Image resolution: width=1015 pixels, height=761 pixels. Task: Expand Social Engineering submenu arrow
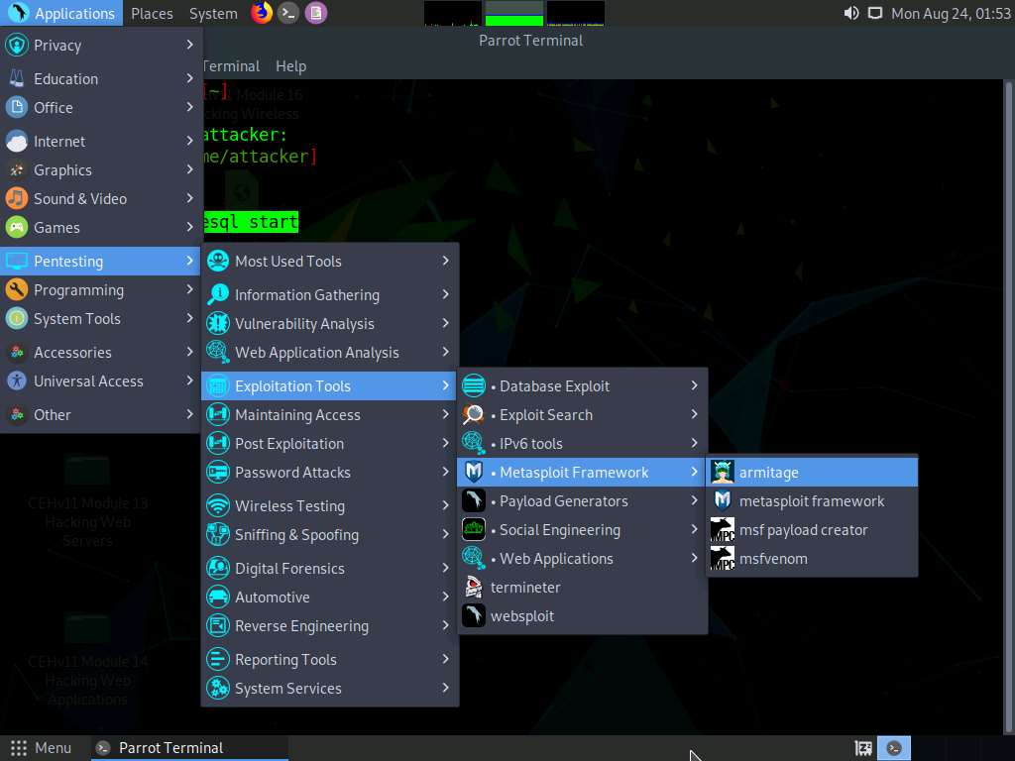[x=695, y=529]
